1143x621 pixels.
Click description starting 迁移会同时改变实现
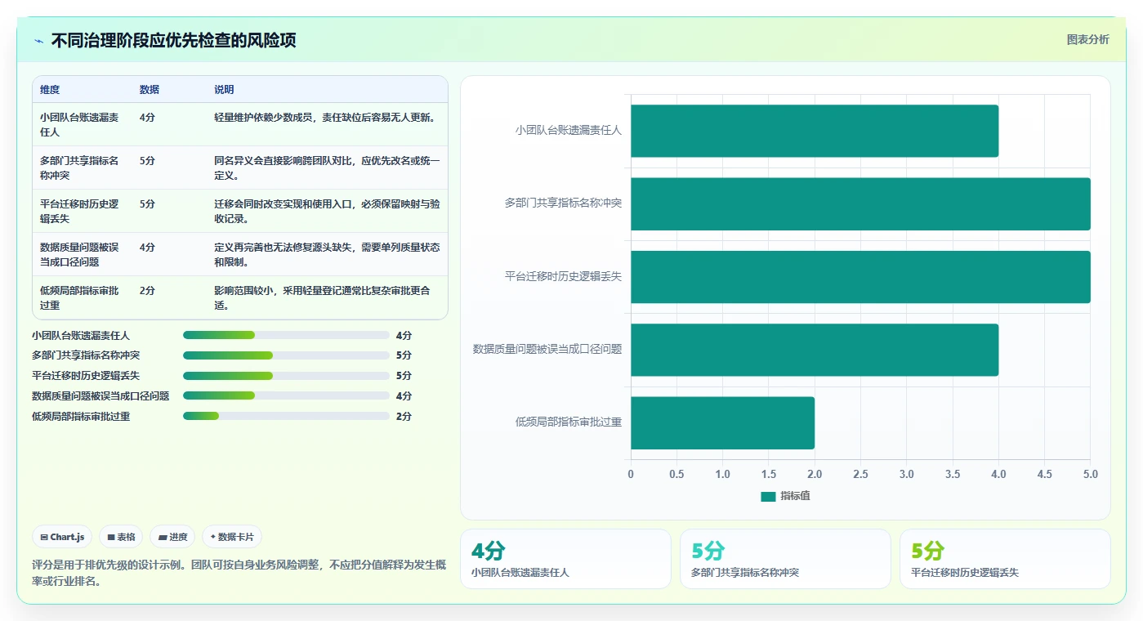(x=327, y=211)
